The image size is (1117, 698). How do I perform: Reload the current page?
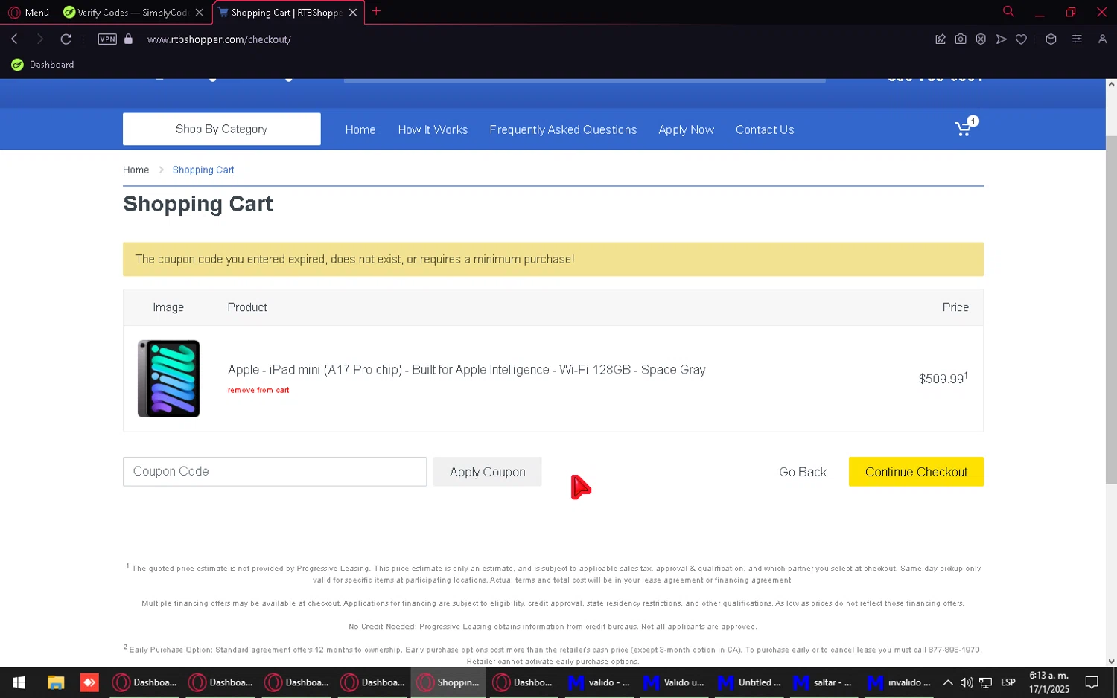click(x=66, y=39)
